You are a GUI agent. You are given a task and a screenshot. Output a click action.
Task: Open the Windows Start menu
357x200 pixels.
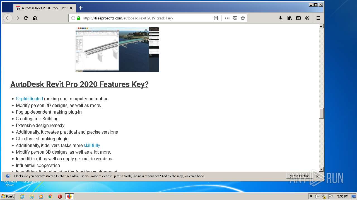coord(8,196)
